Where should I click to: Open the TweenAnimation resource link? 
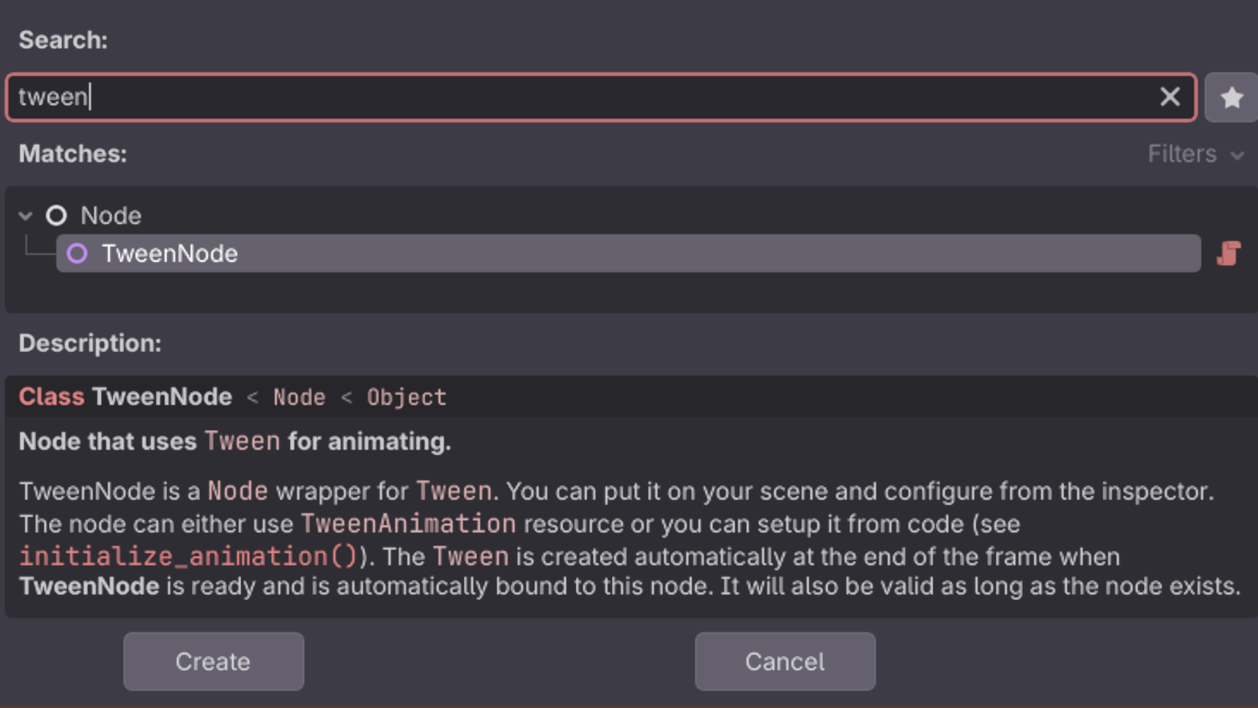(408, 524)
